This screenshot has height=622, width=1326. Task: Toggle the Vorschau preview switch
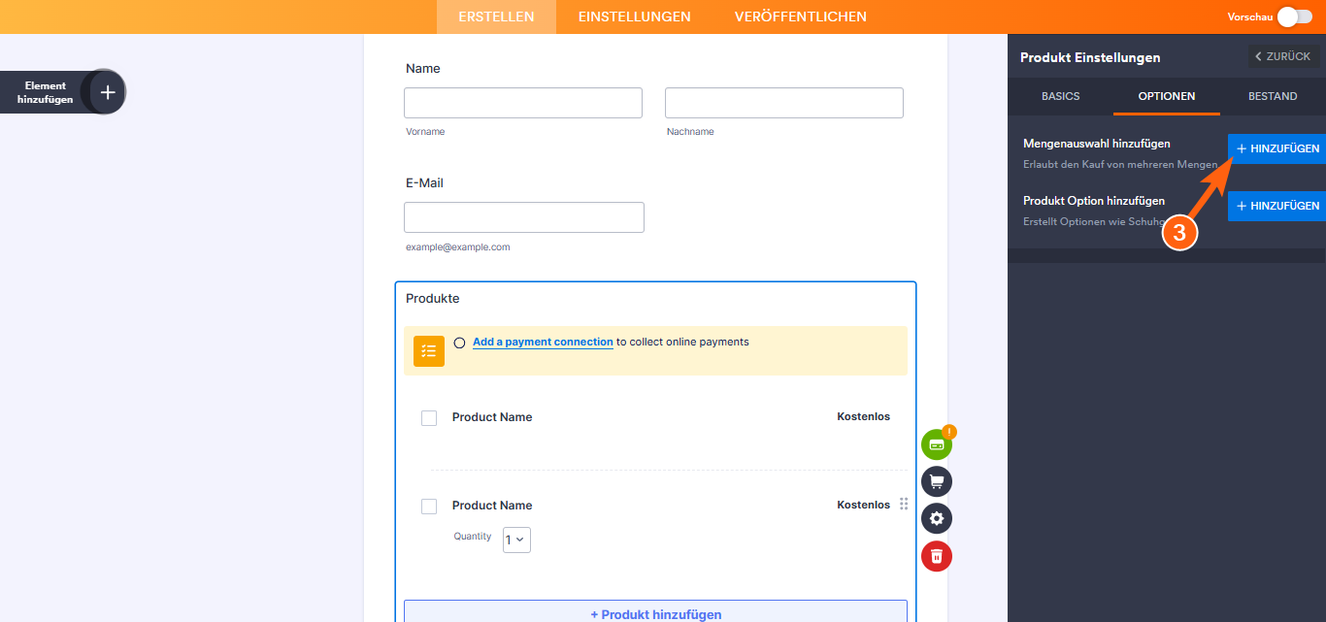(x=1294, y=16)
